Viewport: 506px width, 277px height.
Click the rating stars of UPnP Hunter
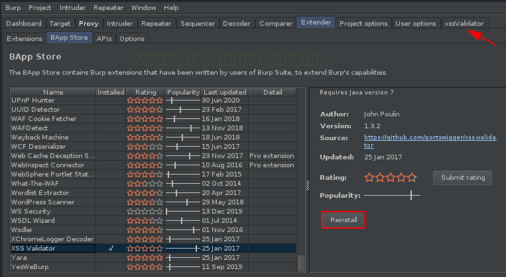tap(145, 100)
